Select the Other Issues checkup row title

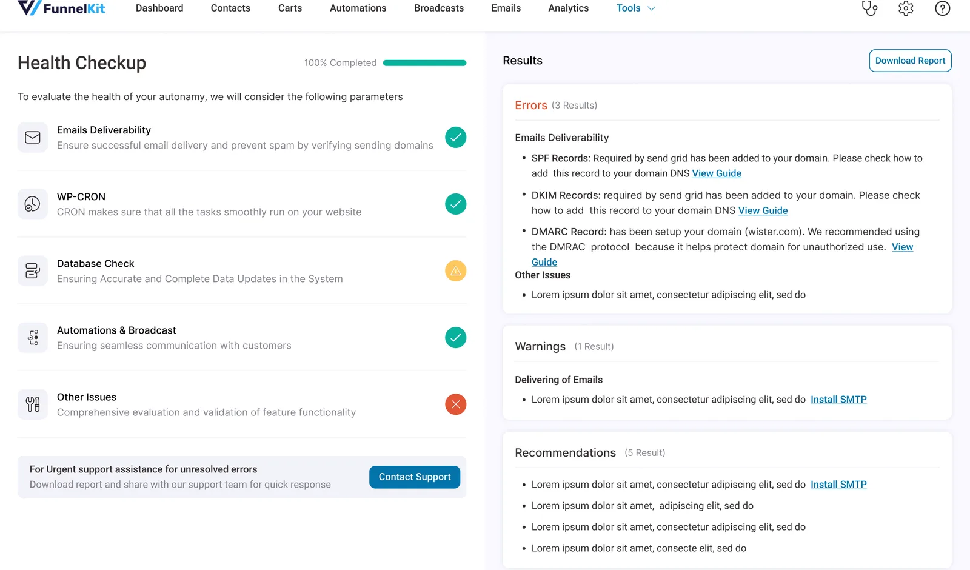(x=87, y=397)
